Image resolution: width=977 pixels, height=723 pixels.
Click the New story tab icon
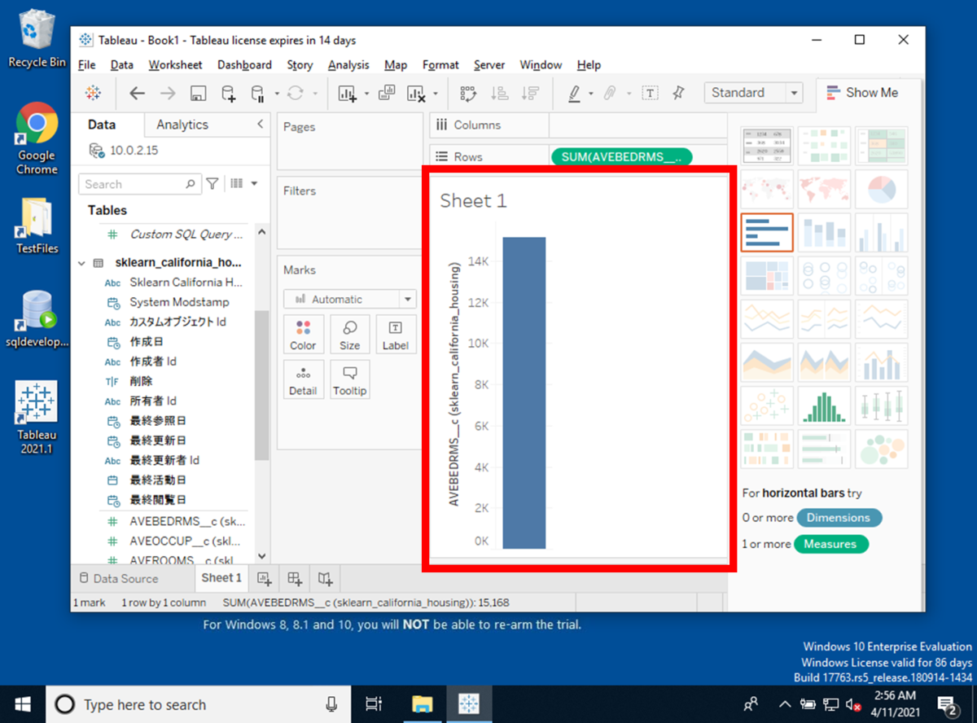[x=326, y=578]
